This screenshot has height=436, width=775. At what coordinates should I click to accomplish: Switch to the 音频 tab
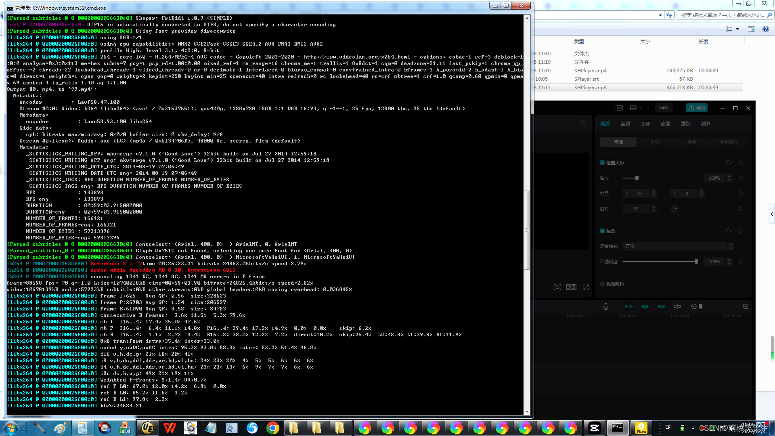pyautogui.click(x=625, y=124)
